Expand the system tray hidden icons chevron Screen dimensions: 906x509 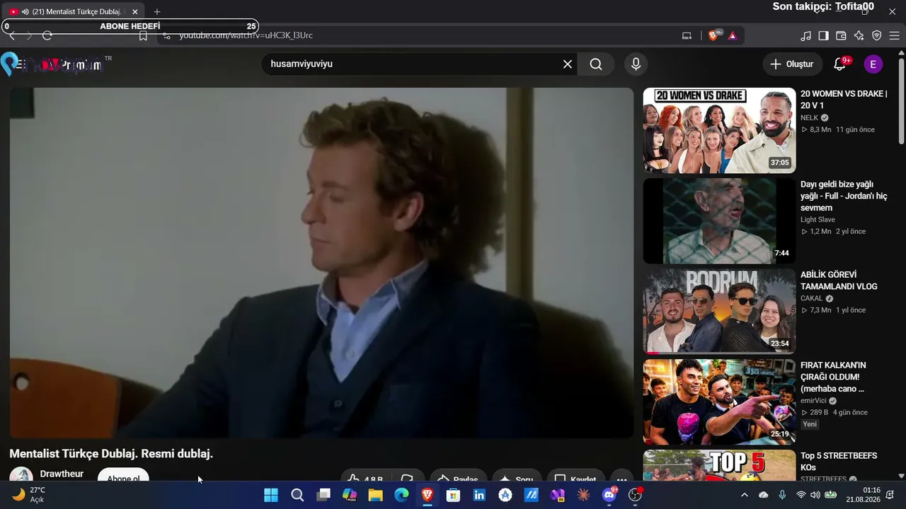pyautogui.click(x=744, y=495)
